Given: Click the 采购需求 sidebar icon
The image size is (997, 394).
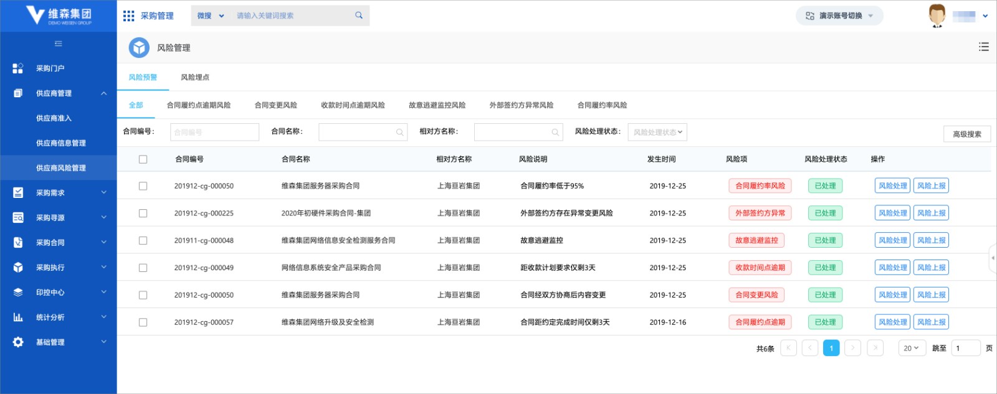Looking at the screenshot, I should click(x=18, y=193).
